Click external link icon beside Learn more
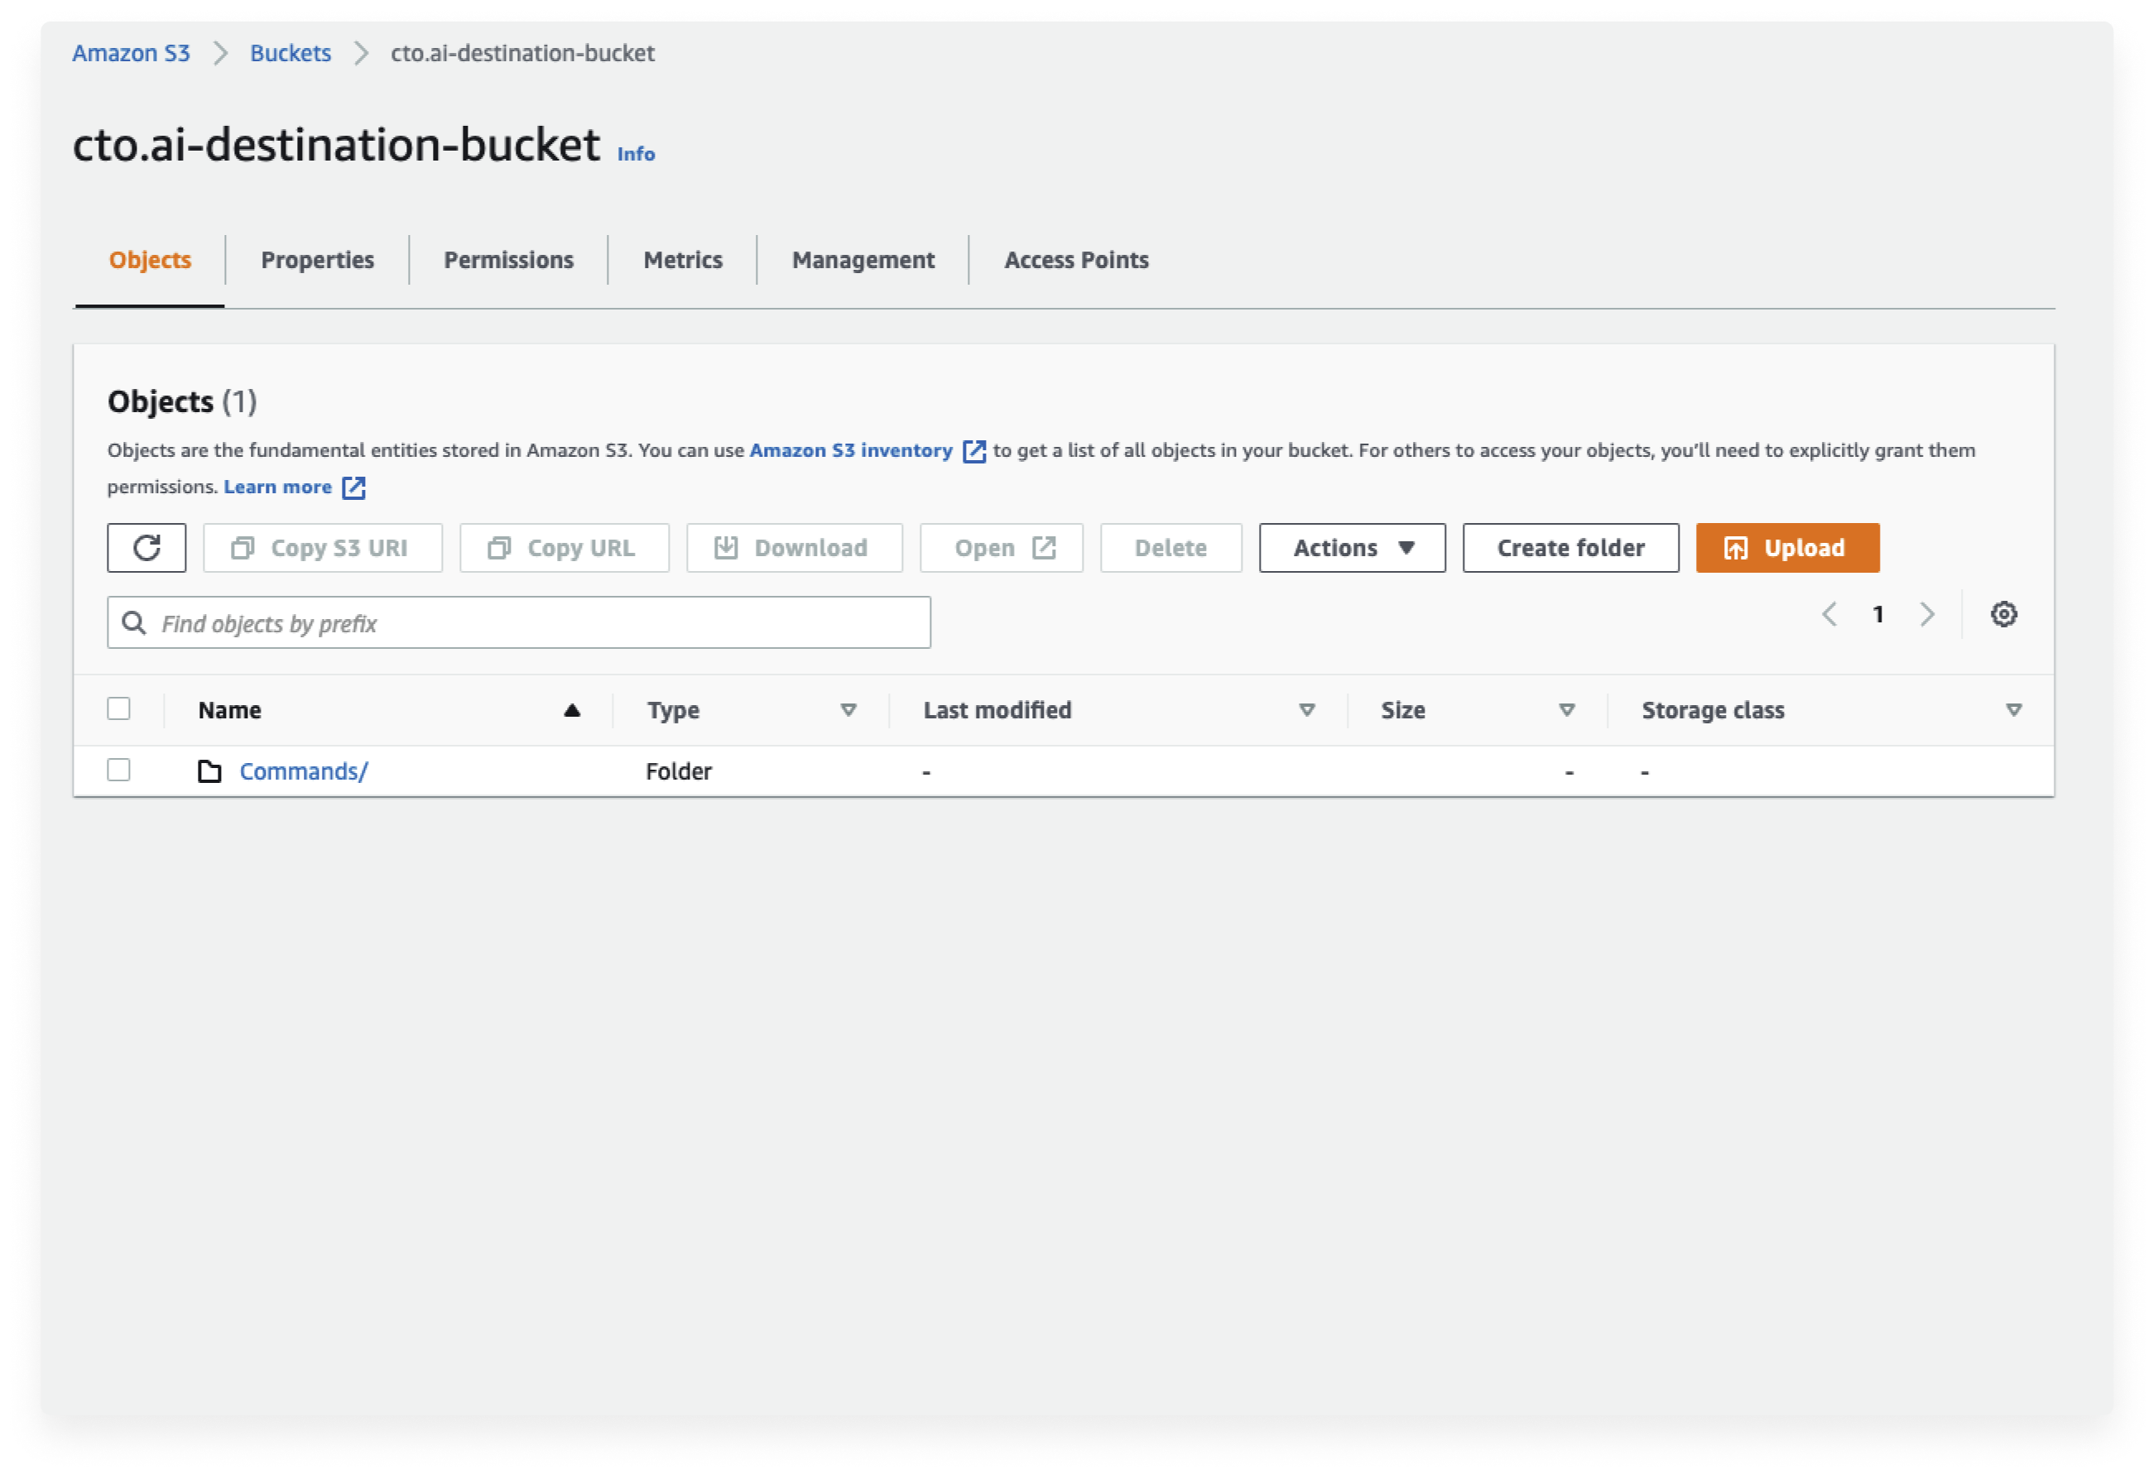The height and width of the screenshot is (1474, 2153). (x=354, y=487)
